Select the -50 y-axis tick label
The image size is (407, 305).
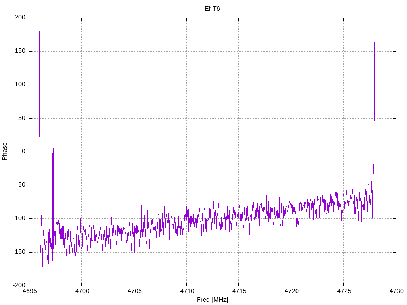point(21,185)
